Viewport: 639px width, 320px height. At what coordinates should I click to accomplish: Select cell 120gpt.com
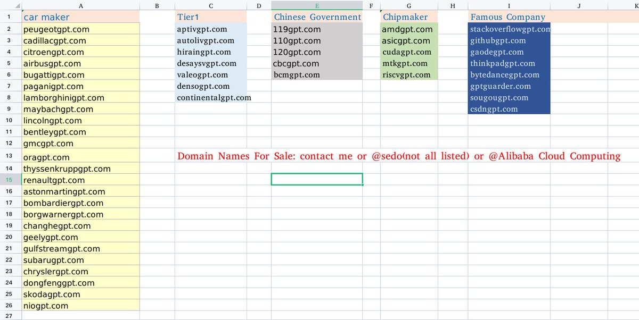[317, 52]
